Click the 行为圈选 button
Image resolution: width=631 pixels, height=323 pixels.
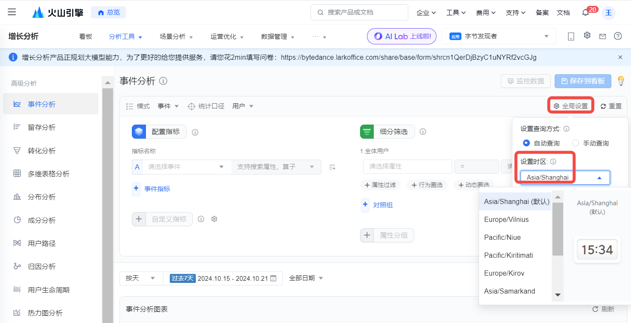(427, 185)
